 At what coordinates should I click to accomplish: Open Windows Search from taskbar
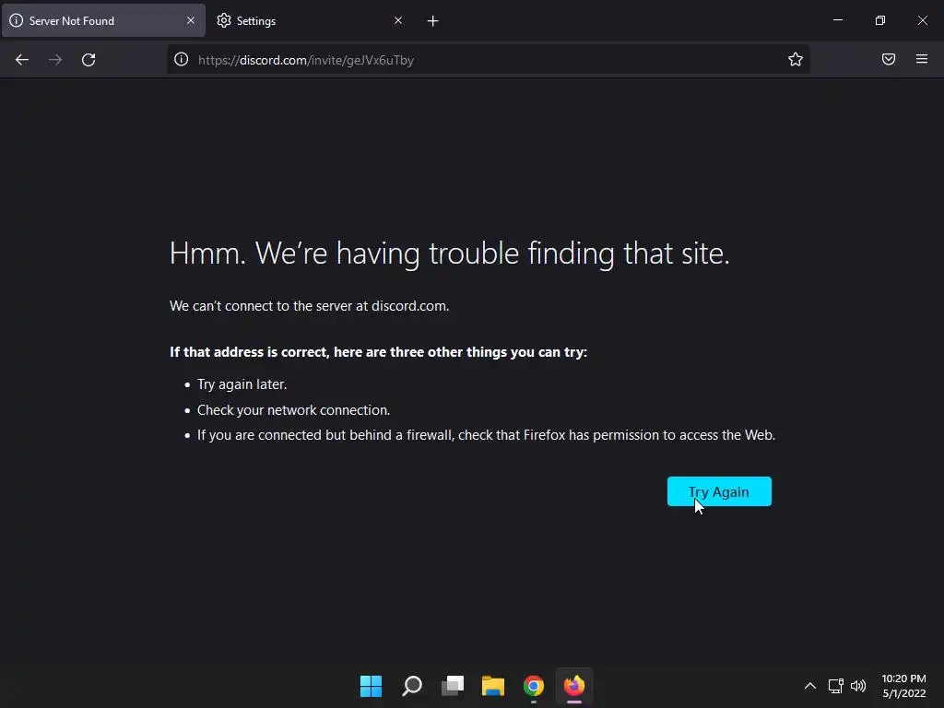tap(412, 686)
